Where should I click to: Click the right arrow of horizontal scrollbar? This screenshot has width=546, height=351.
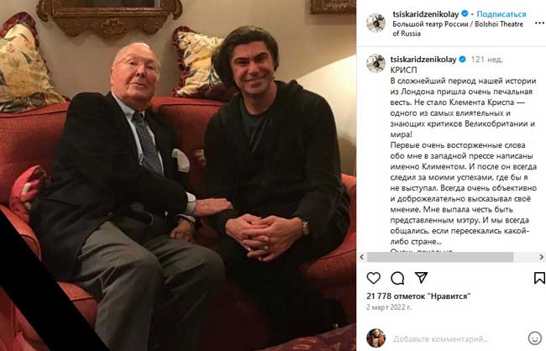coord(542,257)
